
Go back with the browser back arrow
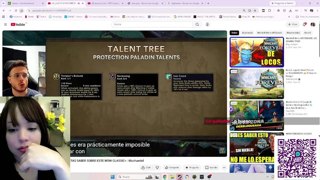(4, 10)
